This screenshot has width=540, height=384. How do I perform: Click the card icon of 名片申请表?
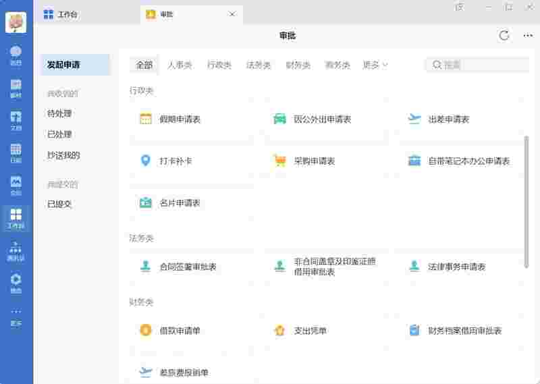[x=146, y=202]
